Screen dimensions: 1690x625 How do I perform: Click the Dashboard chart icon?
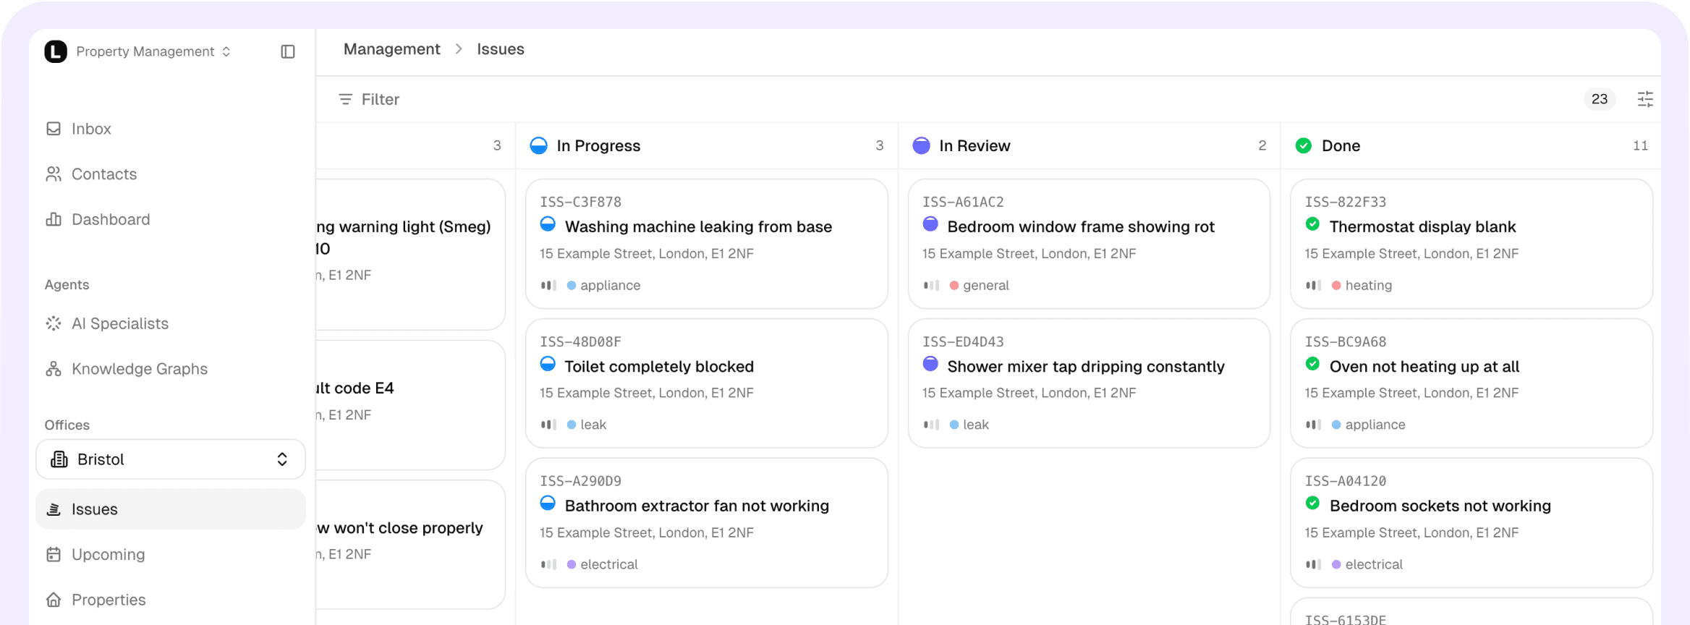click(54, 219)
